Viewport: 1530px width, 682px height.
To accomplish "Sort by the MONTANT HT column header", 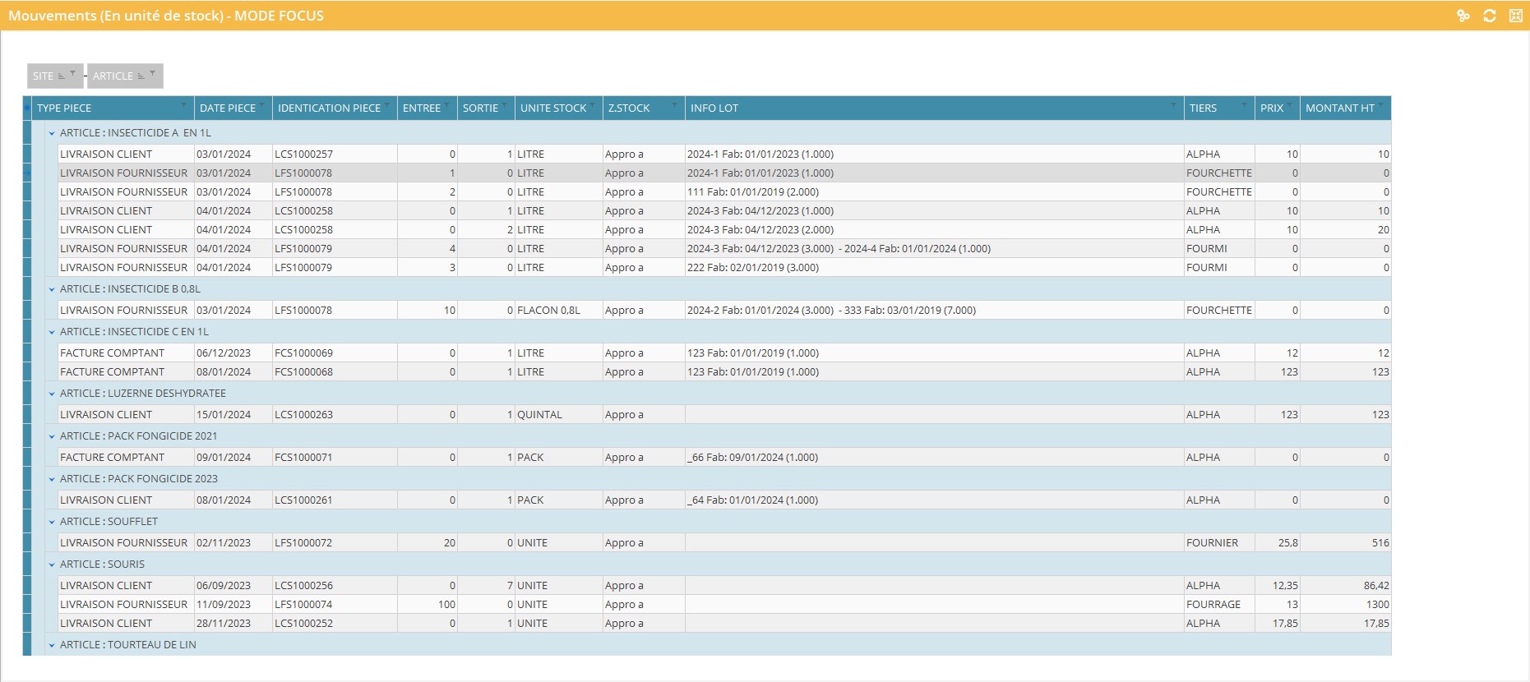I will [1338, 108].
